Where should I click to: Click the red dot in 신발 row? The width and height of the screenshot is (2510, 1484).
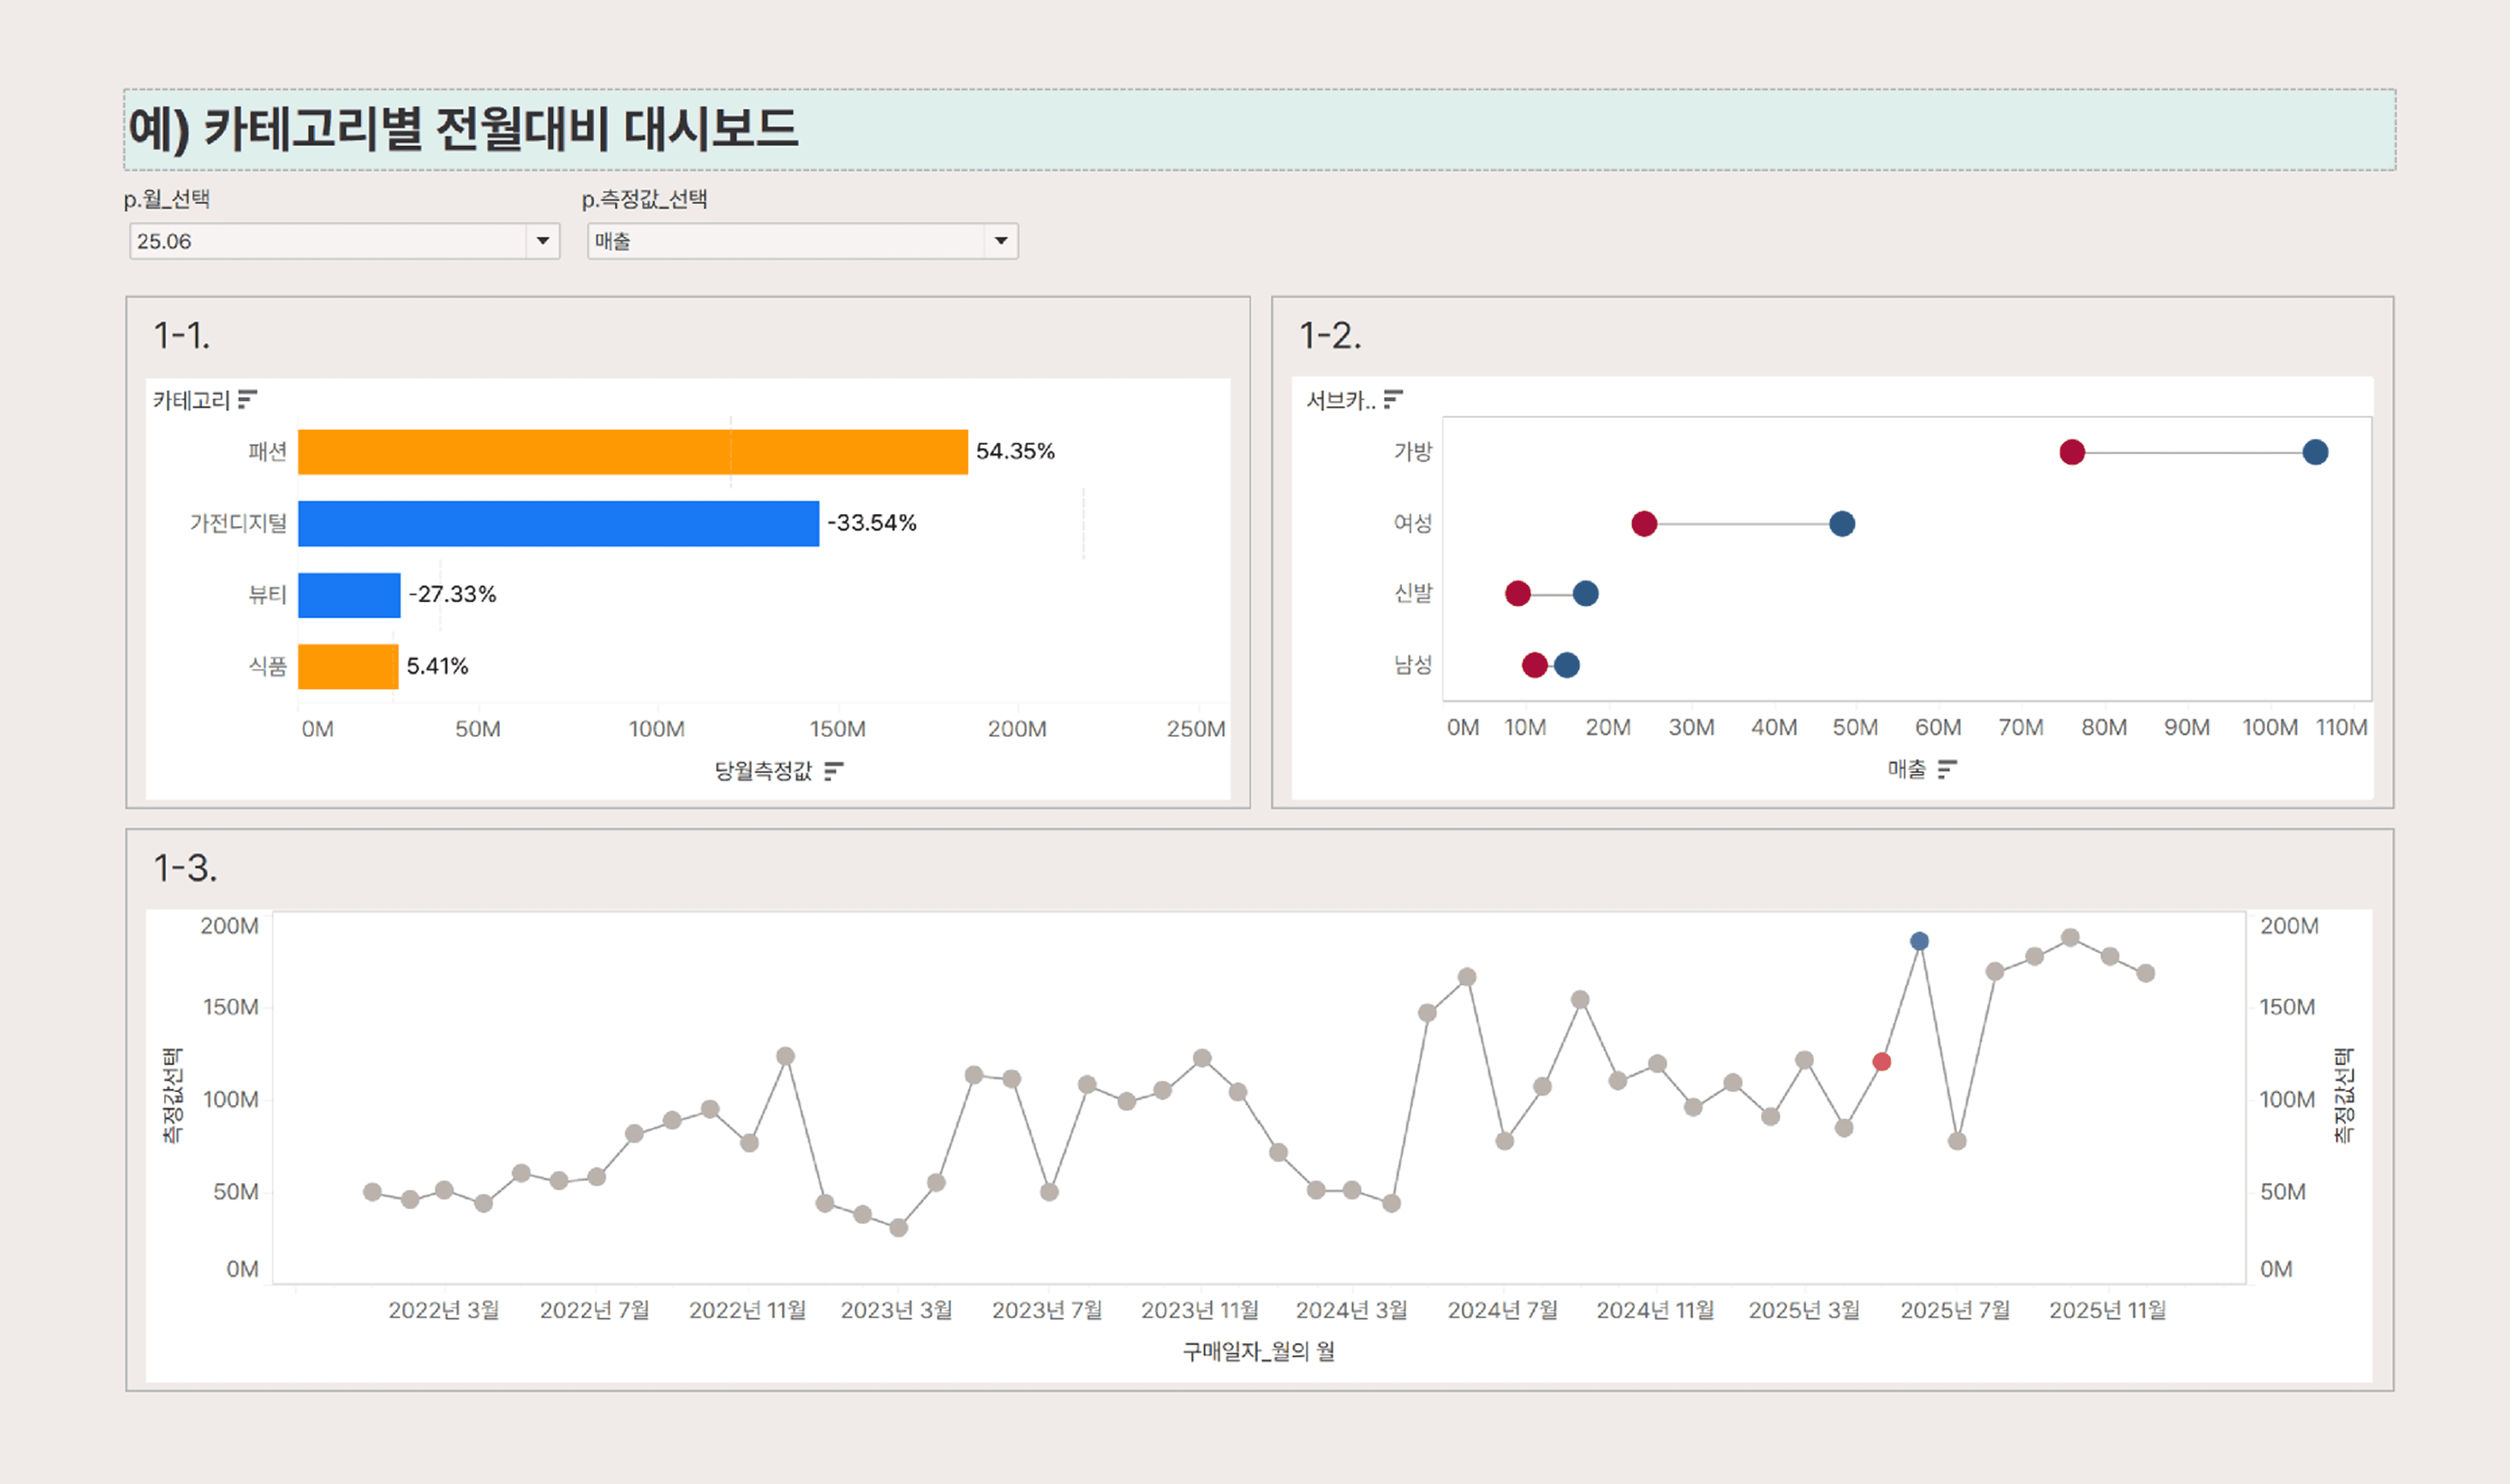(1517, 594)
